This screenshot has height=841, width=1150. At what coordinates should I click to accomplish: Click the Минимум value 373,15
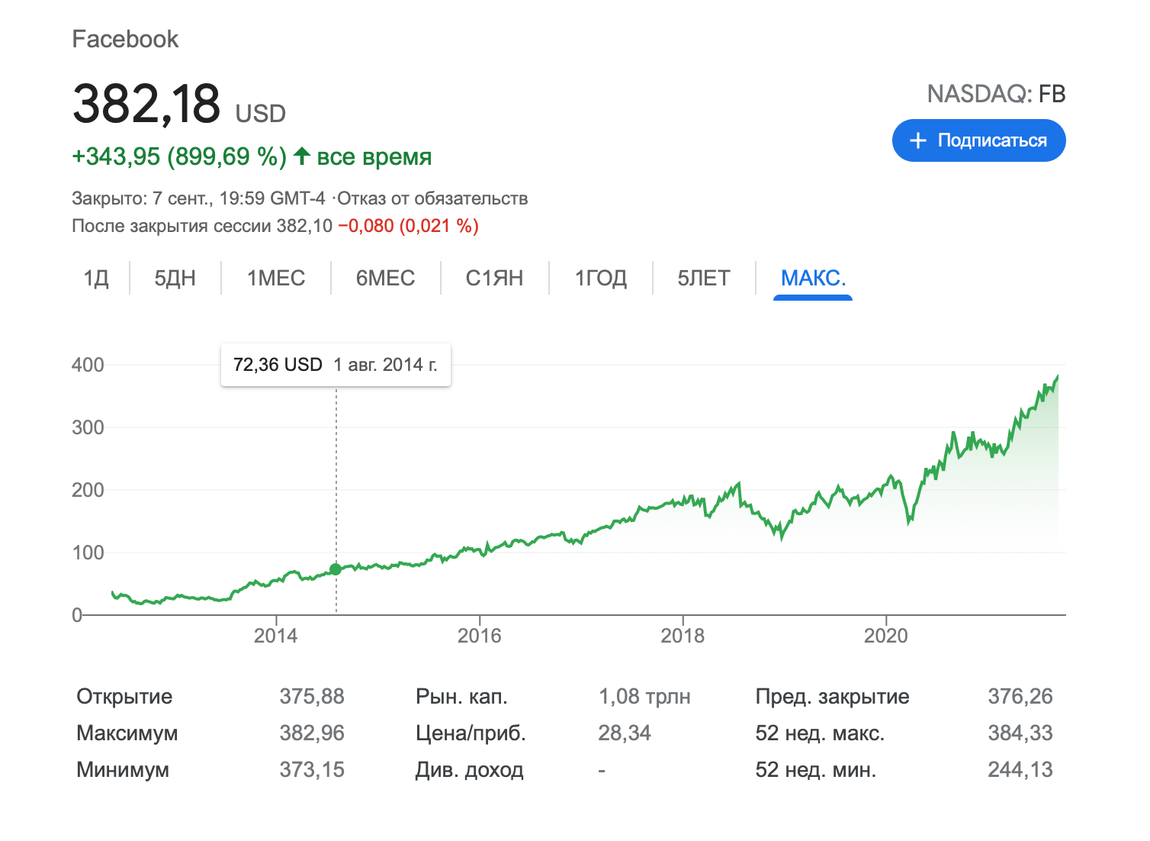(312, 769)
